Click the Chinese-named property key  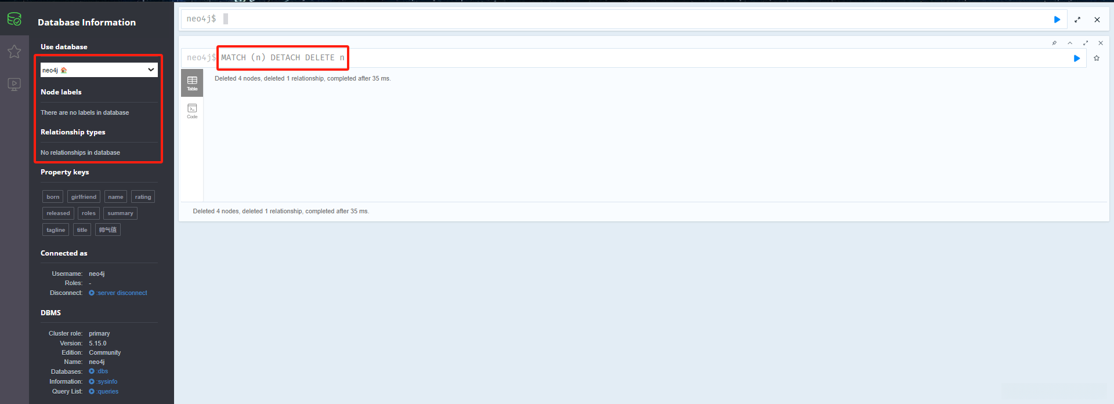[x=108, y=230]
